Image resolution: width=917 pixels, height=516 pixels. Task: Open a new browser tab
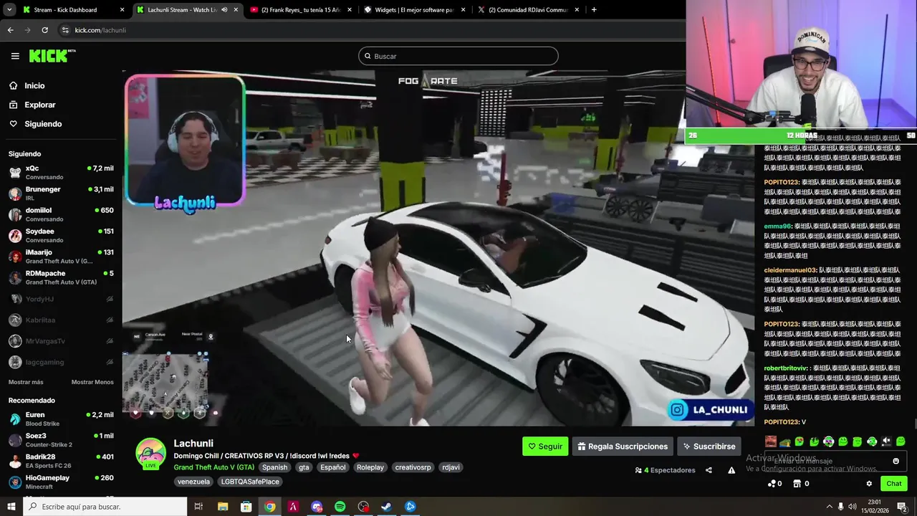point(594,10)
